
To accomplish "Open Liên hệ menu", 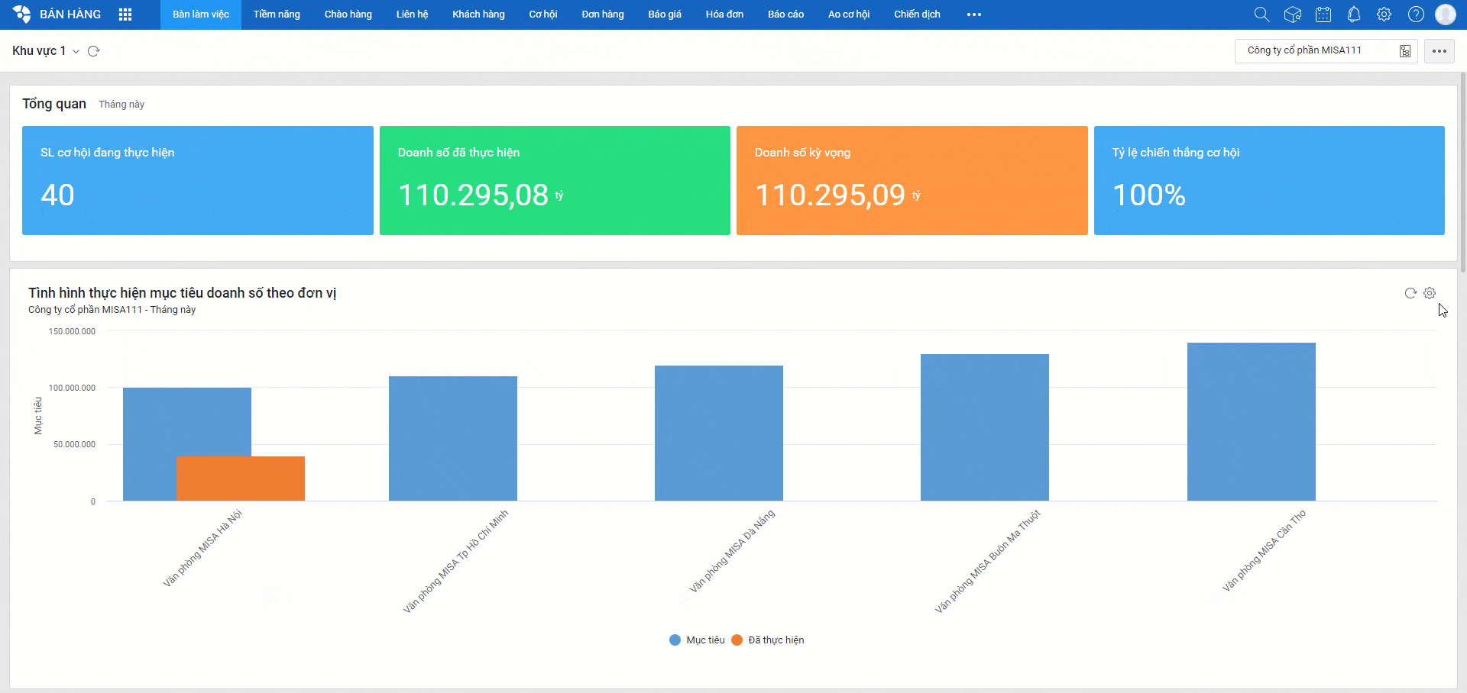I will click(x=412, y=15).
